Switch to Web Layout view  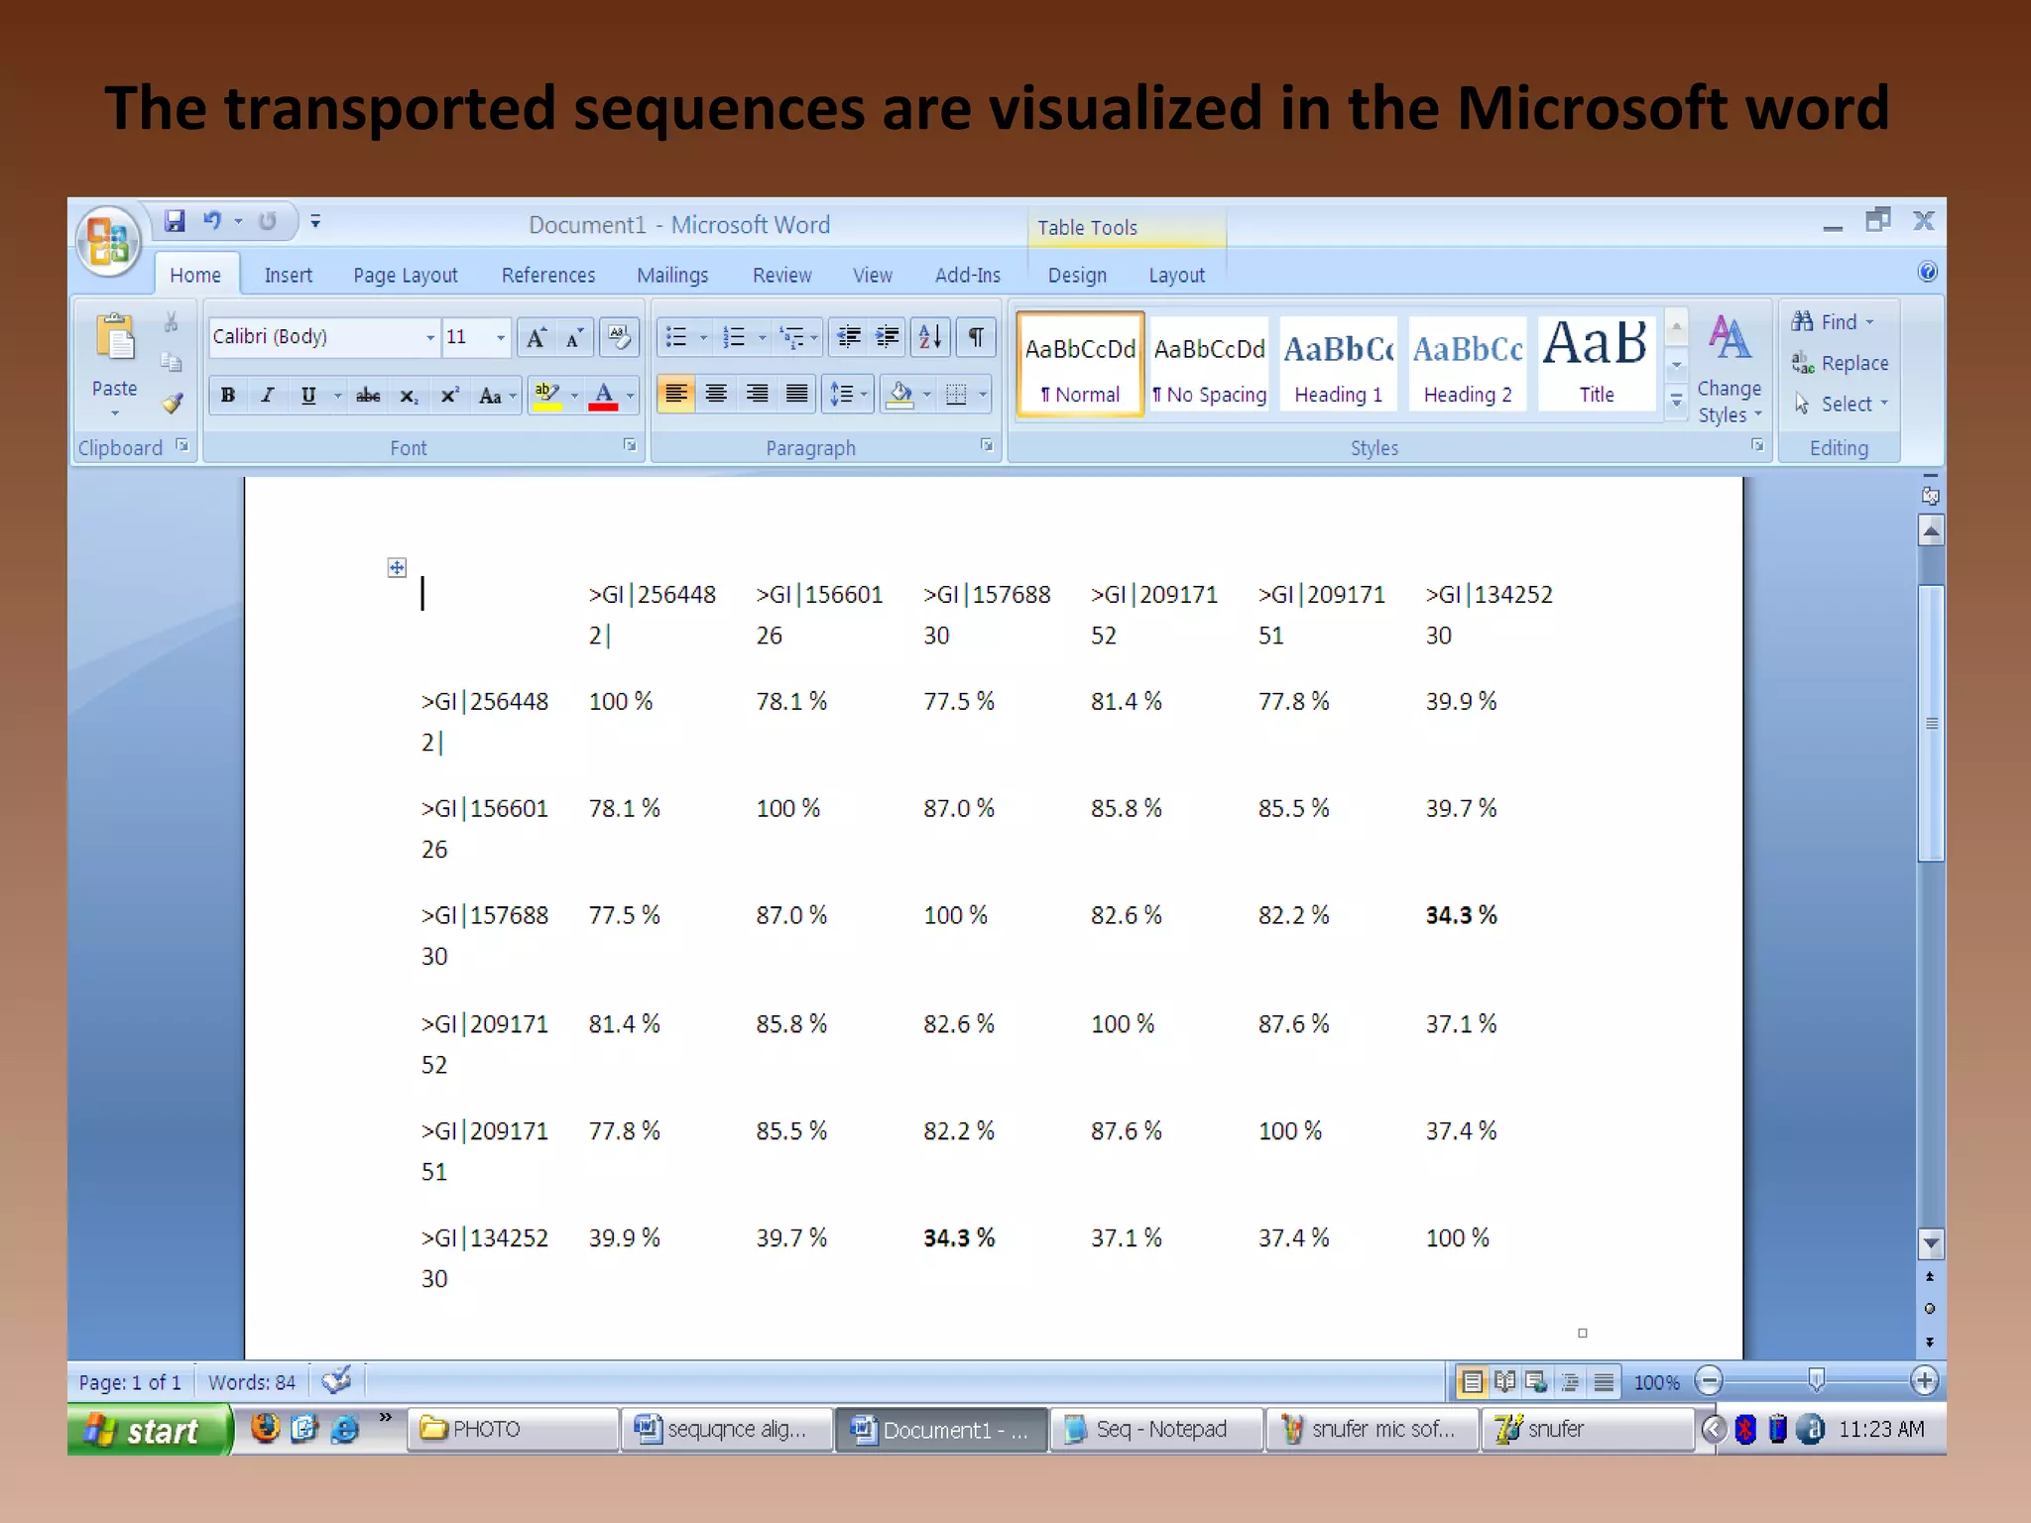[x=1537, y=1380]
